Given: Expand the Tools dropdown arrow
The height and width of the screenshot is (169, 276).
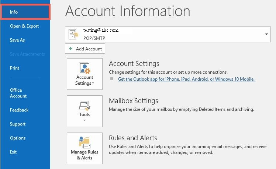Looking at the screenshot, I should click(84, 120).
